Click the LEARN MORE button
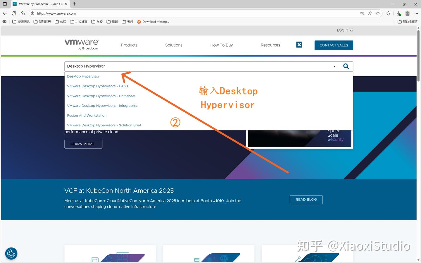 tap(83, 144)
